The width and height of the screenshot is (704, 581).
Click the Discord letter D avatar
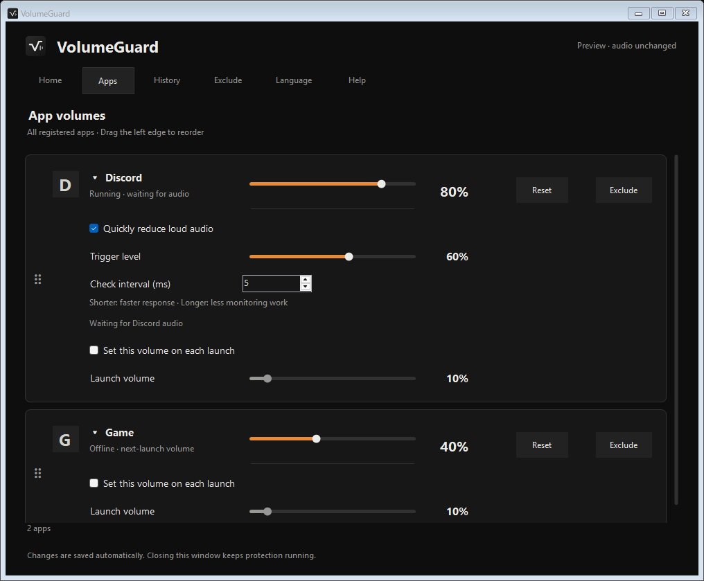tap(66, 184)
